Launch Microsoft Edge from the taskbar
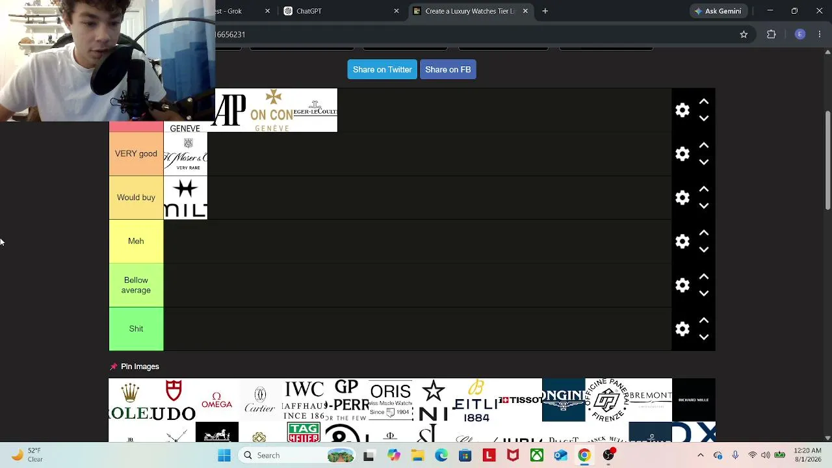This screenshot has width=832, height=468. (441, 456)
